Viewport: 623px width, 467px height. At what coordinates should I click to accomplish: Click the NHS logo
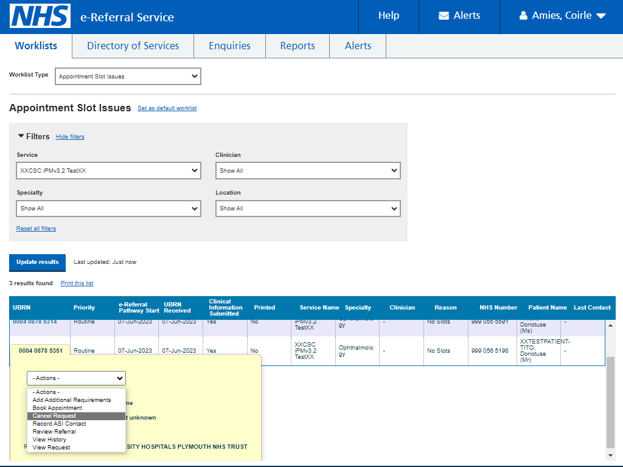click(x=40, y=16)
